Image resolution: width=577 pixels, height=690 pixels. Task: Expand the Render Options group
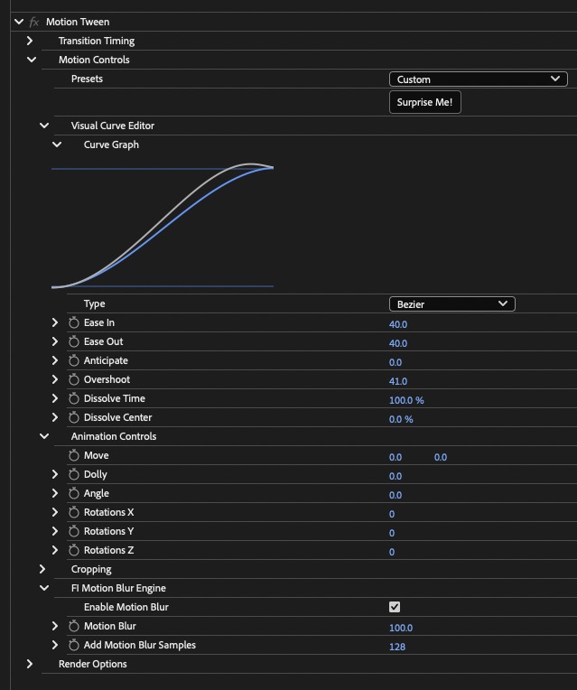(30, 664)
